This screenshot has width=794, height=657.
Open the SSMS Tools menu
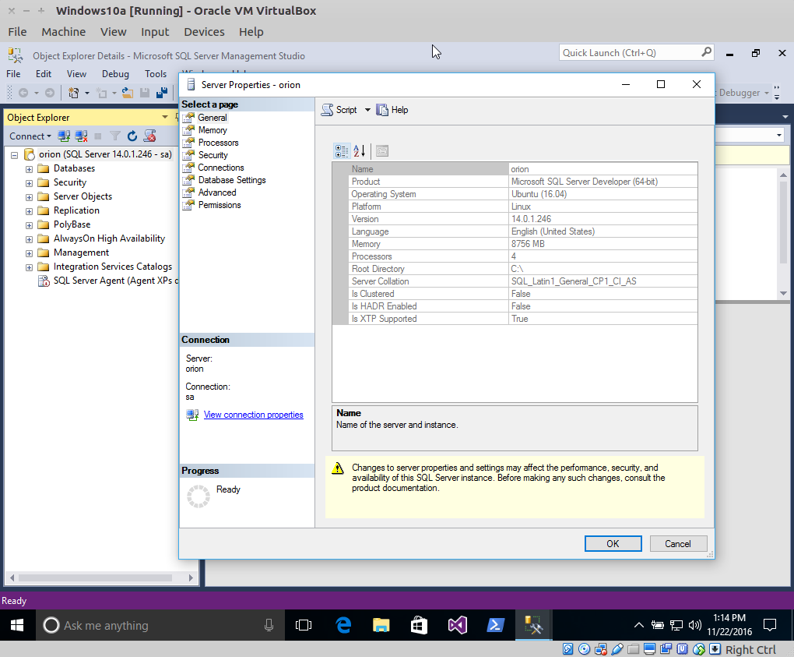point(156,74)
